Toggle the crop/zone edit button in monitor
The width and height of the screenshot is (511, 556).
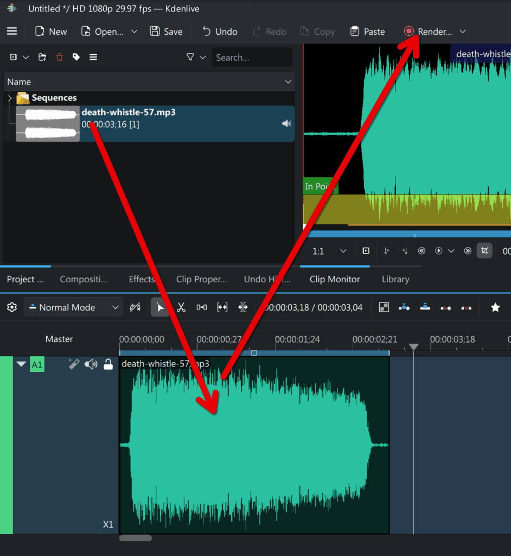point(484,251)
